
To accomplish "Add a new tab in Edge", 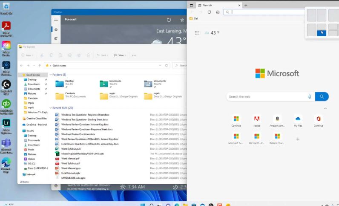I will pos(246,5).
